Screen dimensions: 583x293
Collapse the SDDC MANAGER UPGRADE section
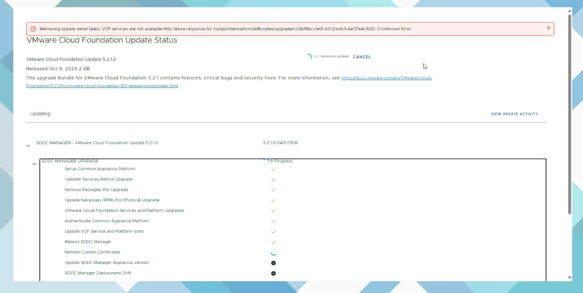click(35, 164)
